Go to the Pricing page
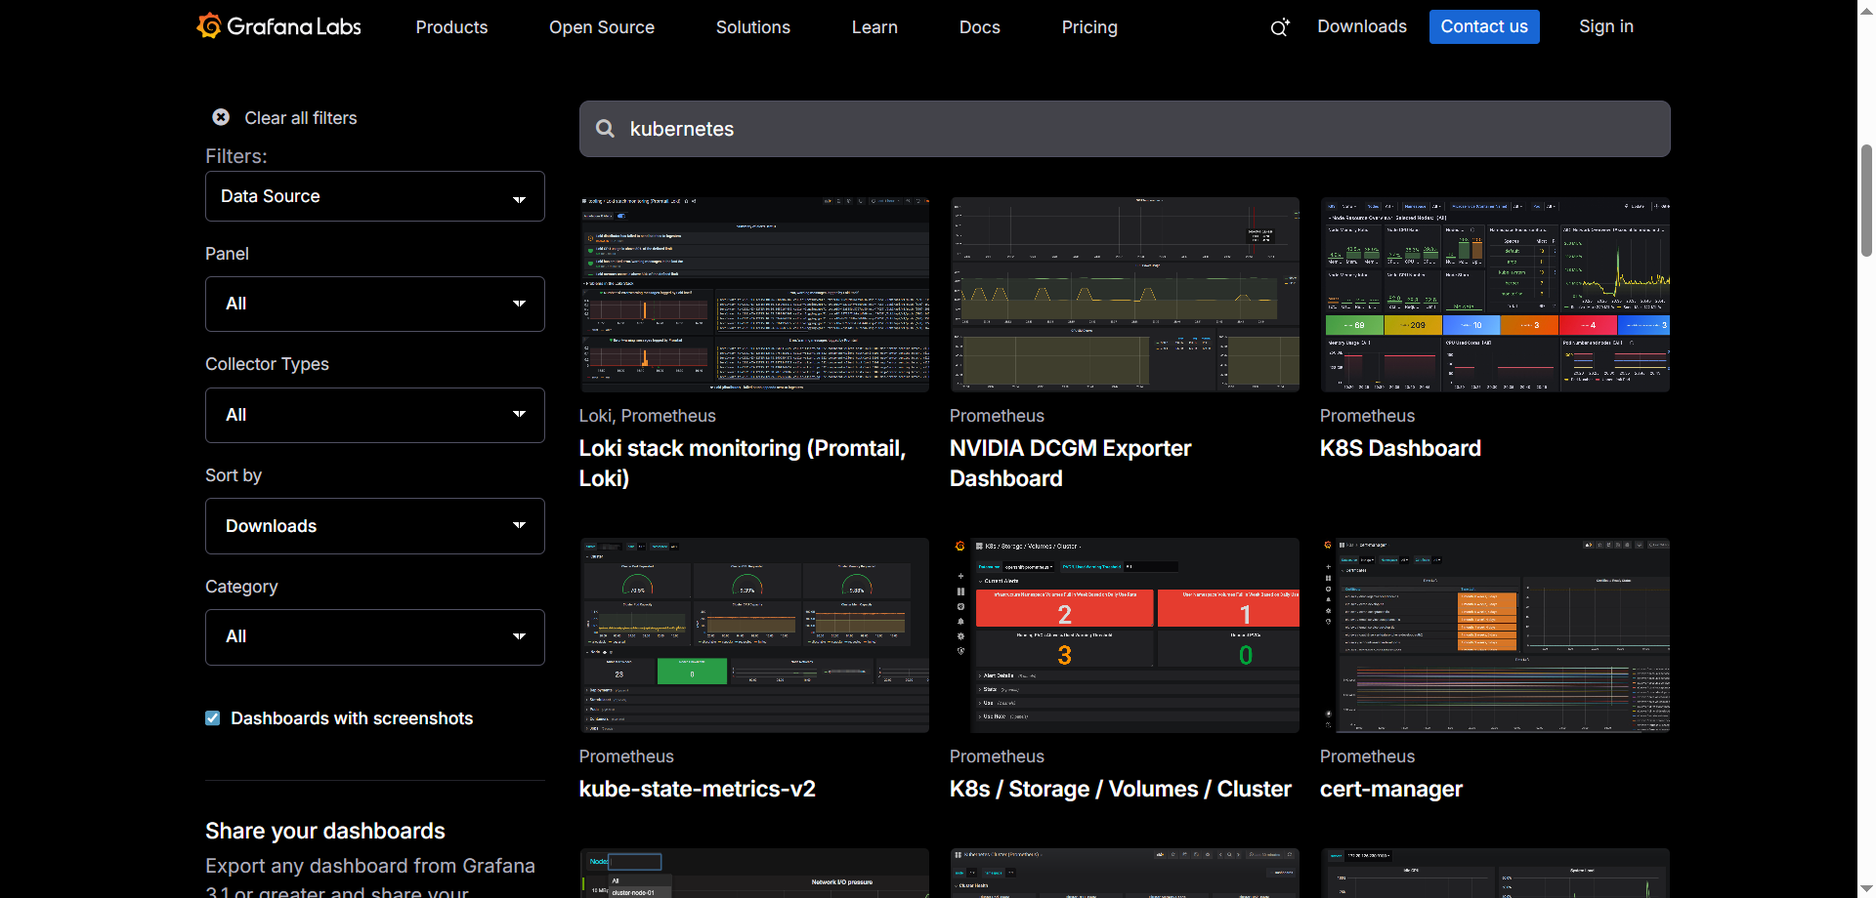This screenshot has width=1876, height=898. (1089, 27)
